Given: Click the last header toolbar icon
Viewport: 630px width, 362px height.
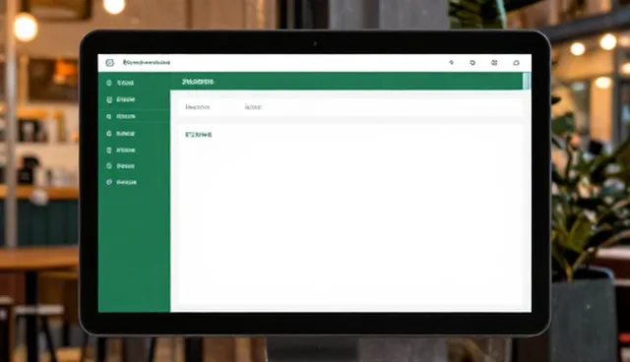Looking at the screenshot, I should [516, 63].
